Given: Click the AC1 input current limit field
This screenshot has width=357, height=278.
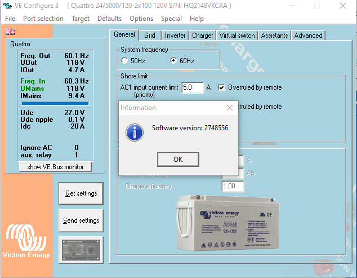Looking at the screenshot, I should point(193,87).
